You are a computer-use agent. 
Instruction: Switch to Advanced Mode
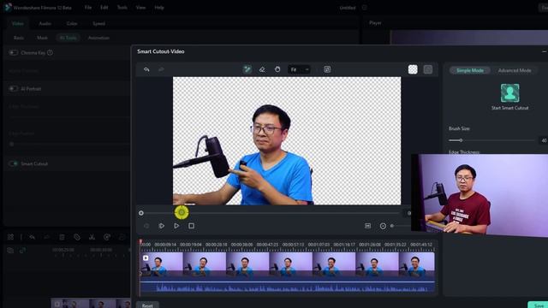coord(515,70)
